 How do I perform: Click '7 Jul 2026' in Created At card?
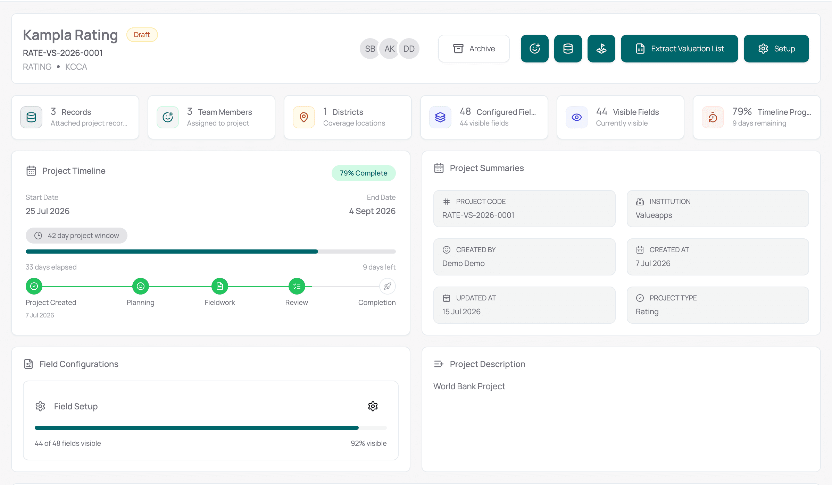tap(653, 263)
